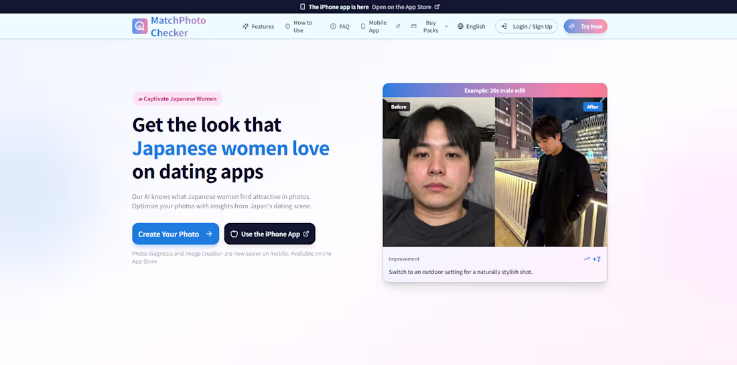
Task: Click the arrow icon in Create Your Photo
Action: (x=209, y=234)
